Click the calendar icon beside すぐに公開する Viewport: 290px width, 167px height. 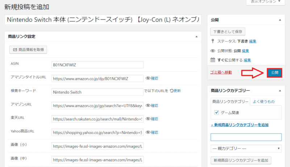[213, 60]
